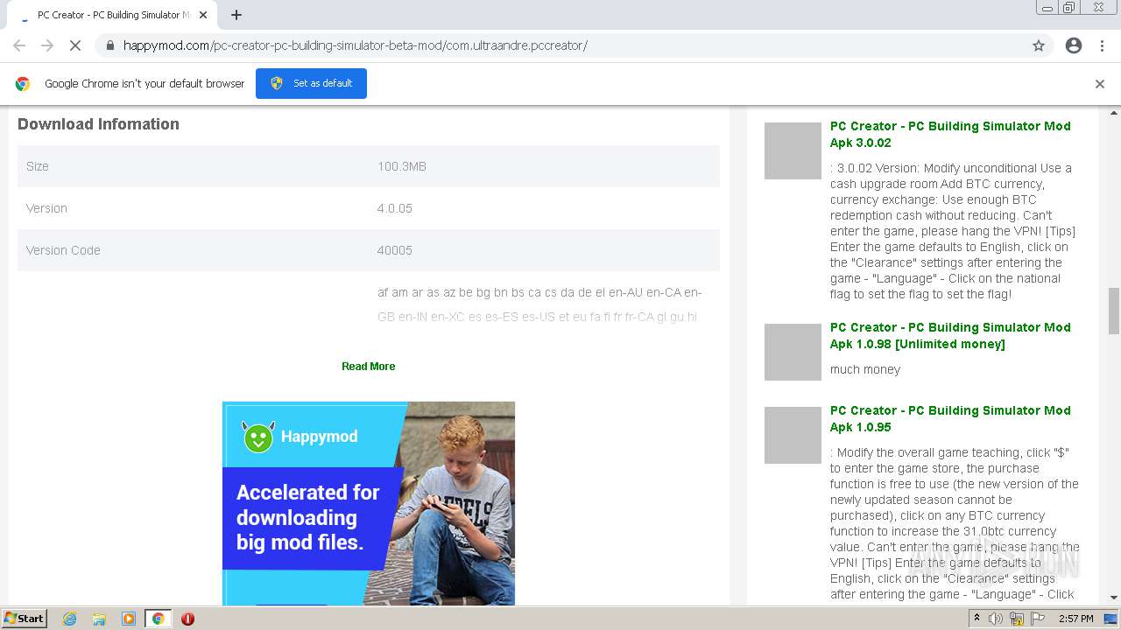Open Chrome three-dot menu
The image size is (1121, 630).
[1102, 45]
